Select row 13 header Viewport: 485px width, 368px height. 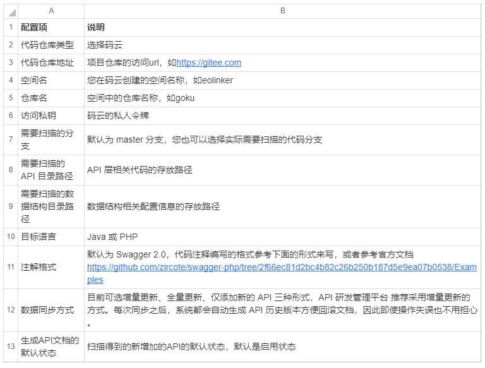[x=11, y=347]
